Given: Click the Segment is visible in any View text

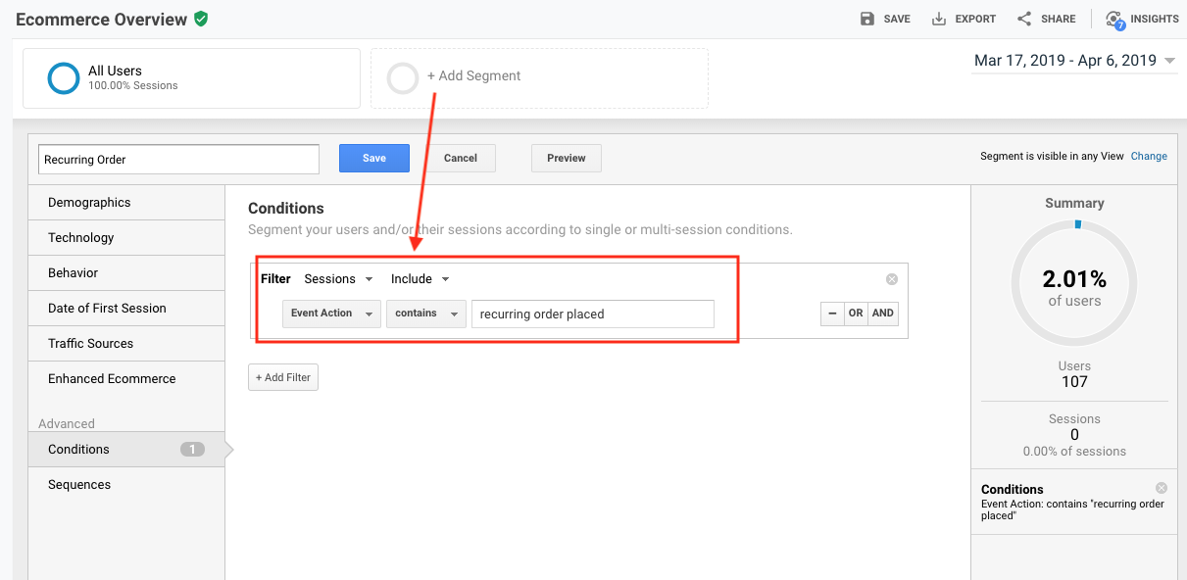Looking at the screenshot, I should [1052, 156].
